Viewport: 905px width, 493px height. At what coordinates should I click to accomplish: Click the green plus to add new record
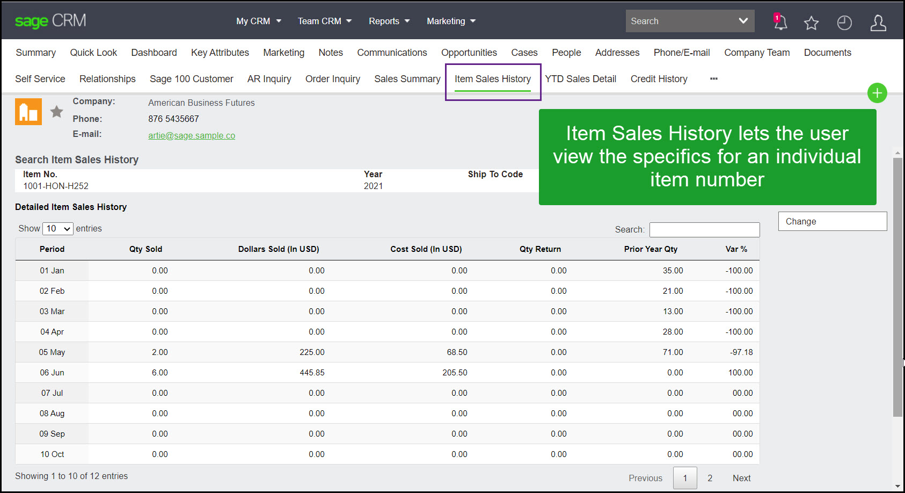(877, 92)
